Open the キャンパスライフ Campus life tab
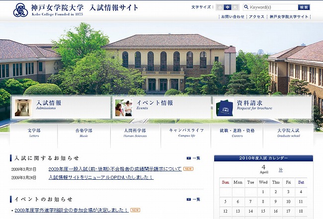Viewport: 323px width, 219px height. pyautogui.click(x=186, y=133)
